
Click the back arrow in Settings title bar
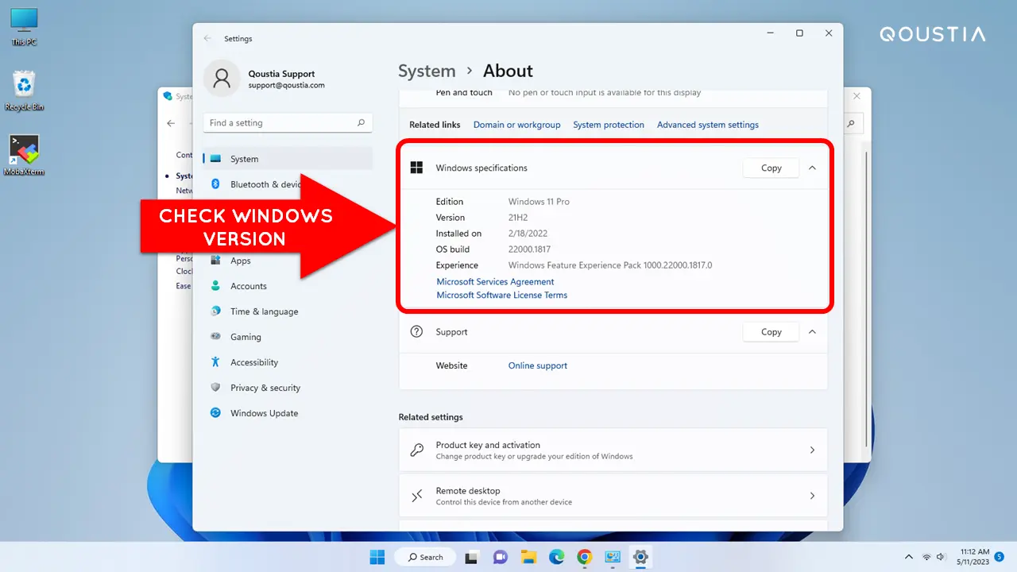[207, 38]
